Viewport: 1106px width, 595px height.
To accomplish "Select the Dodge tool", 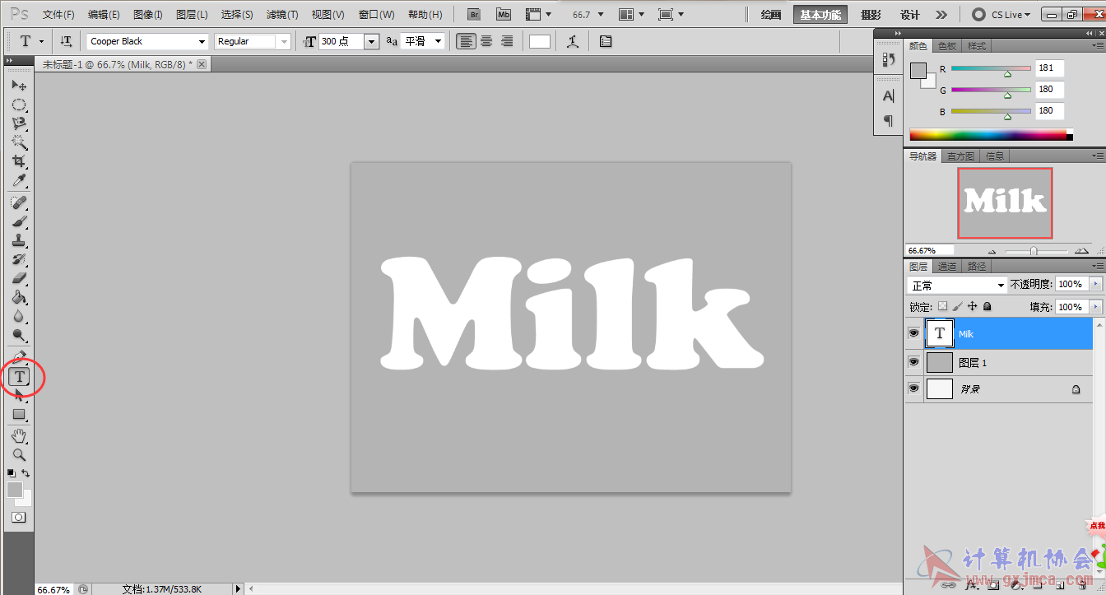I will [x=18, y=335].
